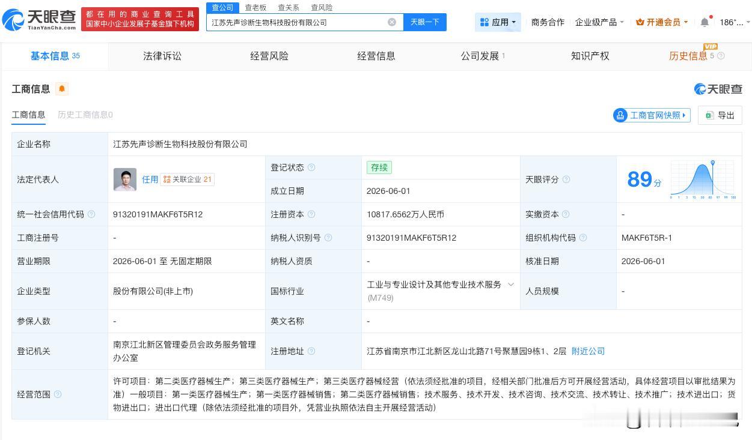Open the 公司发展 tab

483,56
